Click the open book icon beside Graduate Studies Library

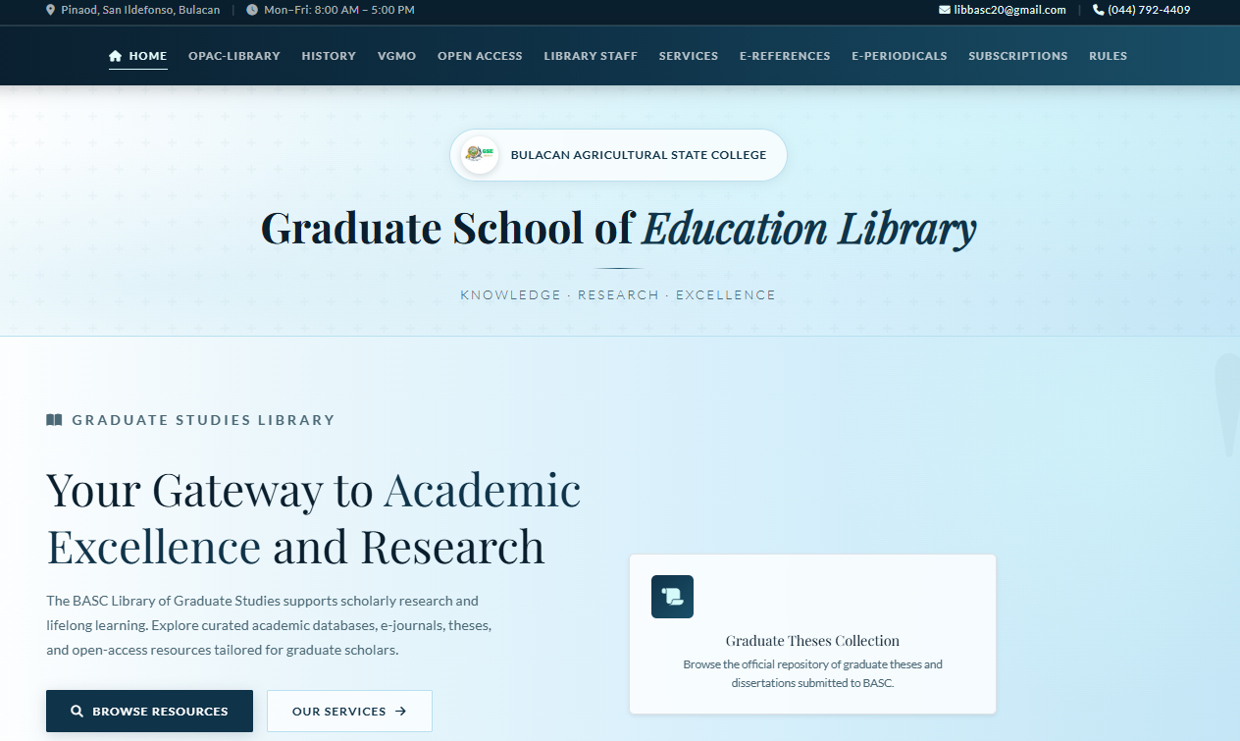54,420
